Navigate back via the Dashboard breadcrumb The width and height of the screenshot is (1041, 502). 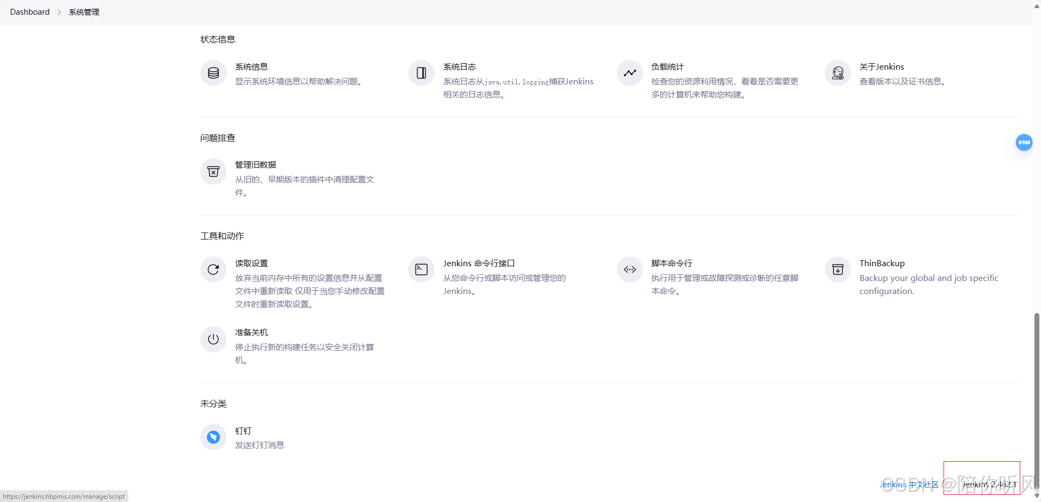(29, 11)
